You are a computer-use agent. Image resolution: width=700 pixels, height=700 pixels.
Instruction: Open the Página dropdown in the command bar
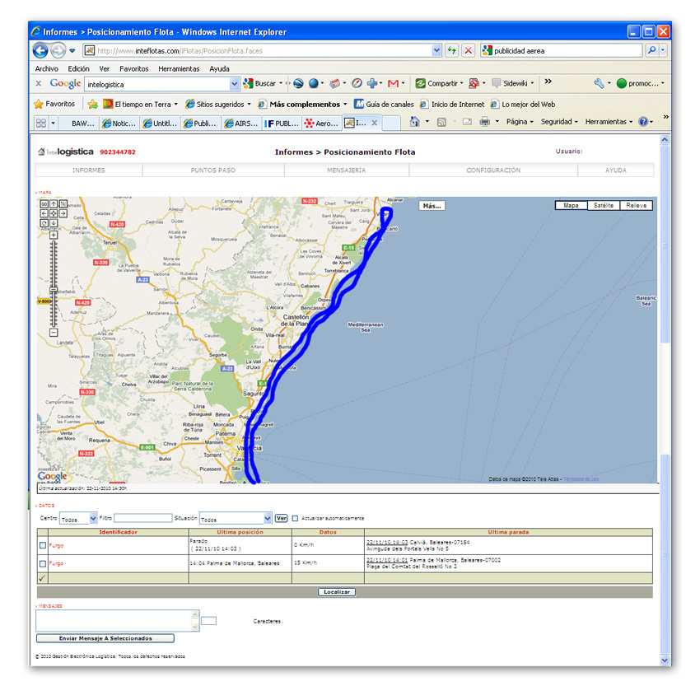[519, 122]
